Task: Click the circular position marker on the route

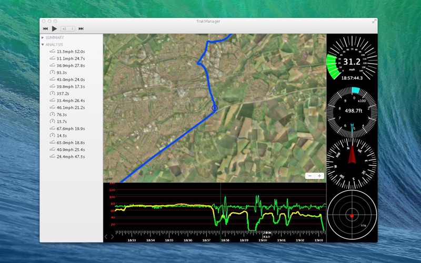Action: point(215,108)
